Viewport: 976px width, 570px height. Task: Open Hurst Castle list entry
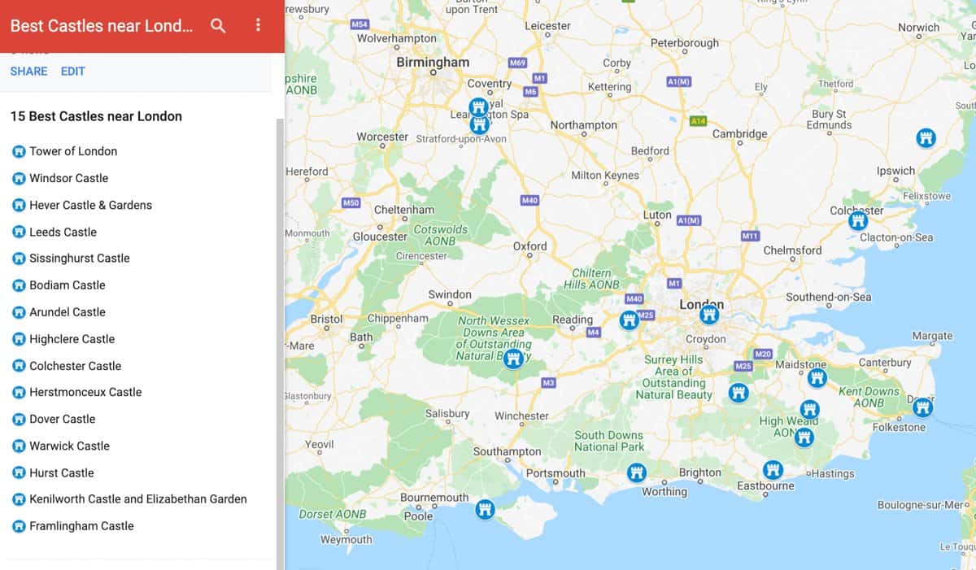pos(61,472)
